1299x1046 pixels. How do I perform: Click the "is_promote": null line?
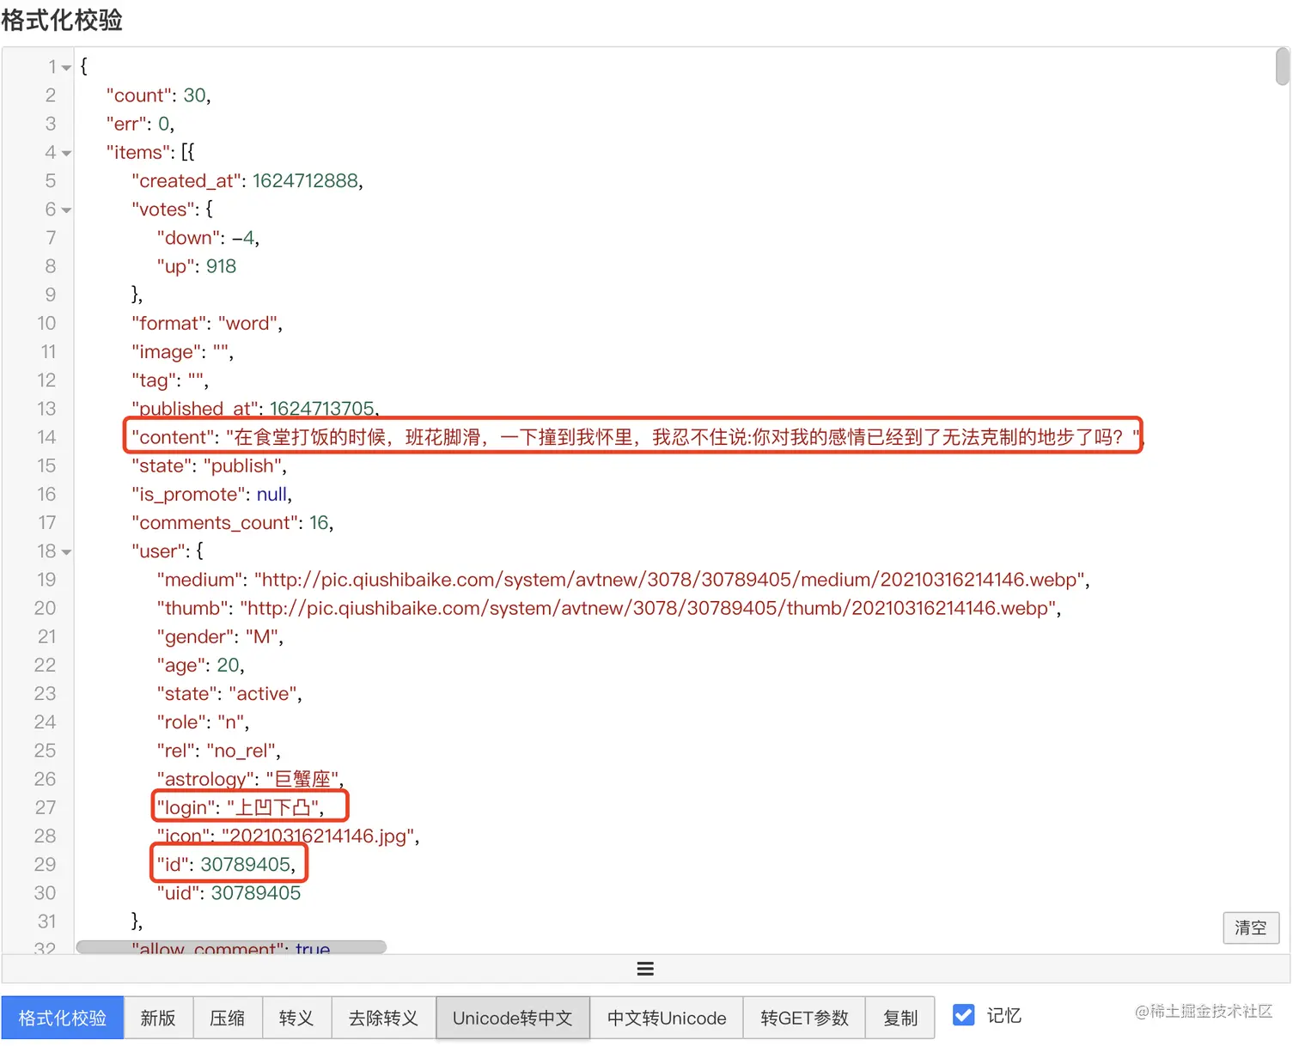point(211,494)
